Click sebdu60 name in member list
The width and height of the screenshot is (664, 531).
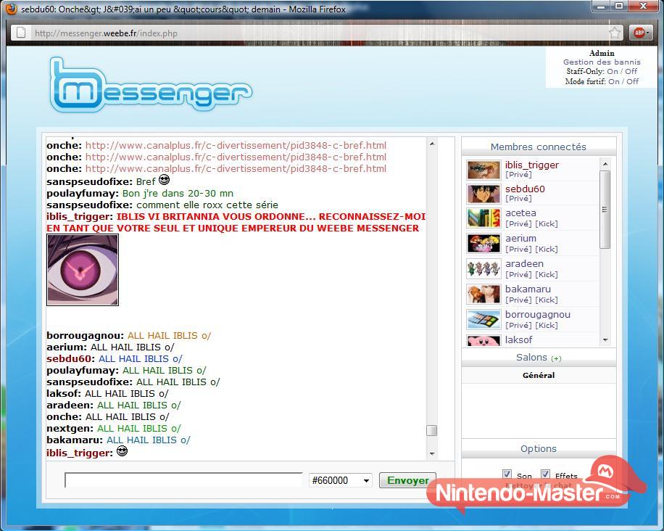click(x=525, y=189)
